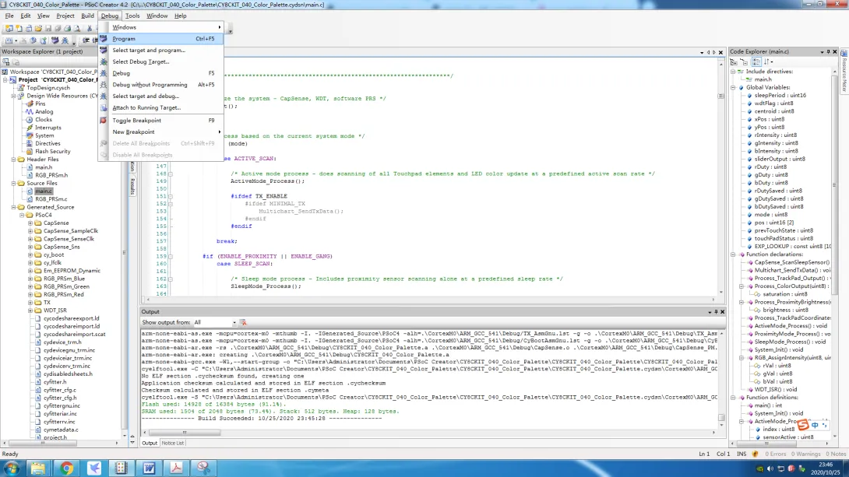Click the Debug bug icon in the toolbar

[64, 40]
